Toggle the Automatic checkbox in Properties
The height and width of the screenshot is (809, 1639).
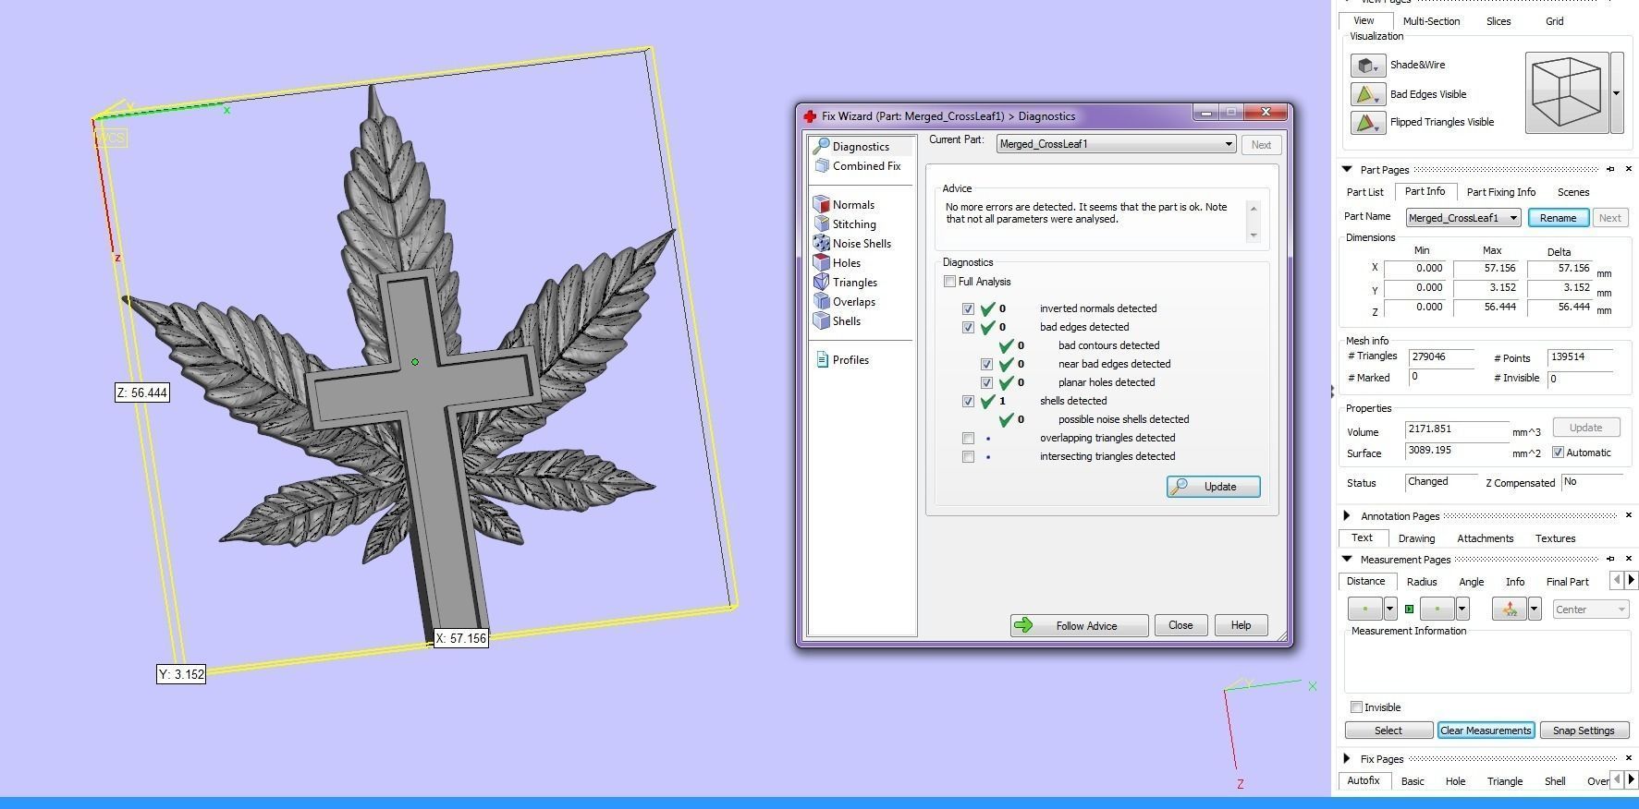(x=1558, y=453)
